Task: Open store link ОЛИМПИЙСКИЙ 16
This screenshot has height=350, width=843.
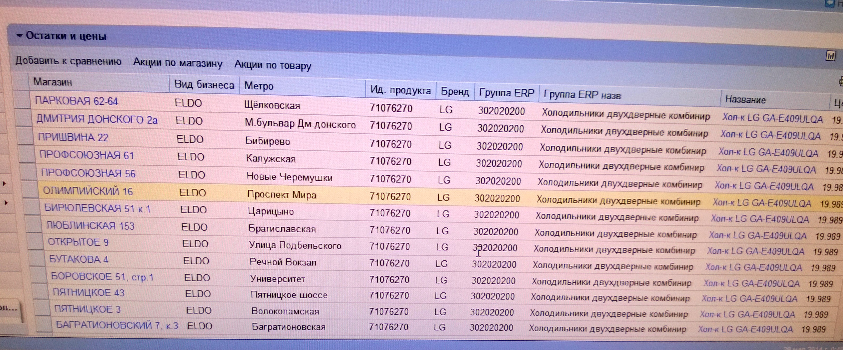Action: coord(88,191)
